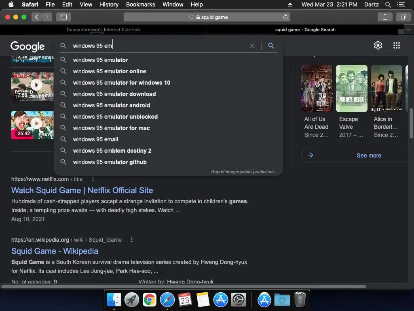Open Google settings gear icon

pyautogui.click(x=378, y=45)
